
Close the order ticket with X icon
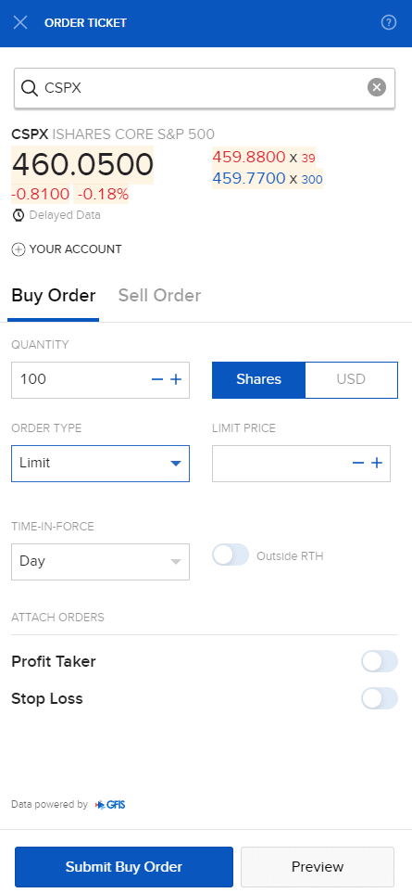[20, 23]
